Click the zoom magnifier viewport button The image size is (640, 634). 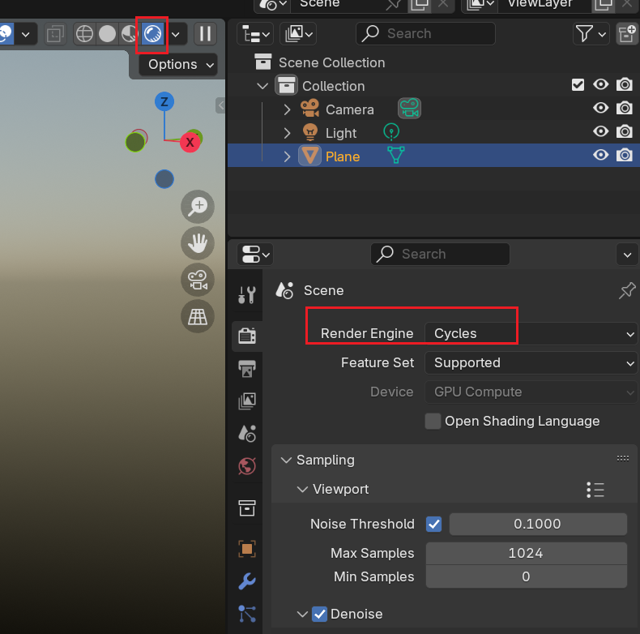pos(198,206)
